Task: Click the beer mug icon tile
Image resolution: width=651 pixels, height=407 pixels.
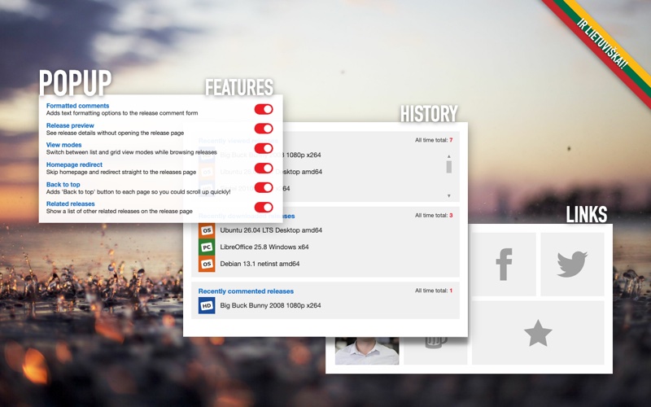Action: point(435,350)
